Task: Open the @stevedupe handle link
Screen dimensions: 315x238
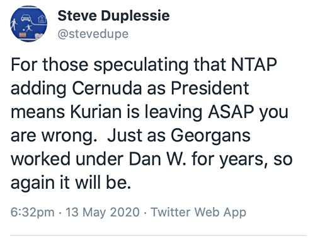Action: click(93, 34)
